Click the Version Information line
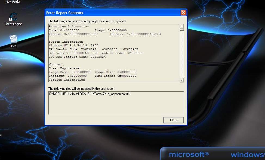Image resolution: width=265 pixels, height=160 pixels. coord(67,80)
